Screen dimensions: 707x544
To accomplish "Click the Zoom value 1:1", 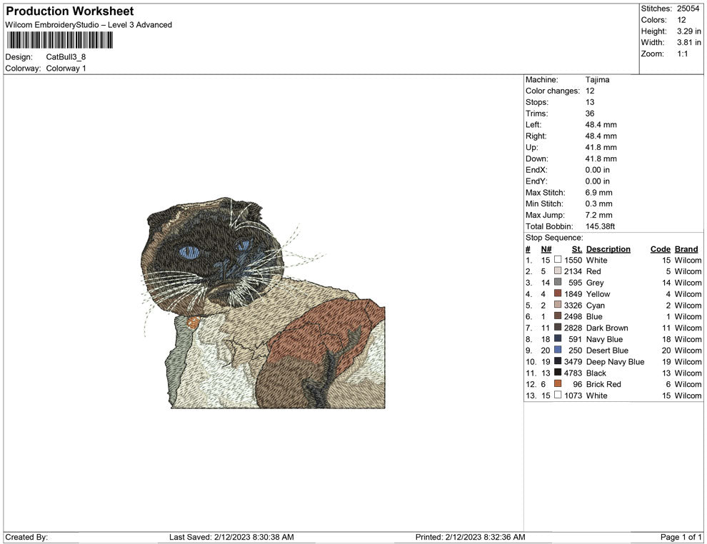I will (x=682, y=54).
